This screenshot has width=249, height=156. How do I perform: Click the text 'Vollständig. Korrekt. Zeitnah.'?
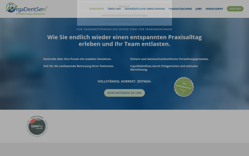(124, 82)
